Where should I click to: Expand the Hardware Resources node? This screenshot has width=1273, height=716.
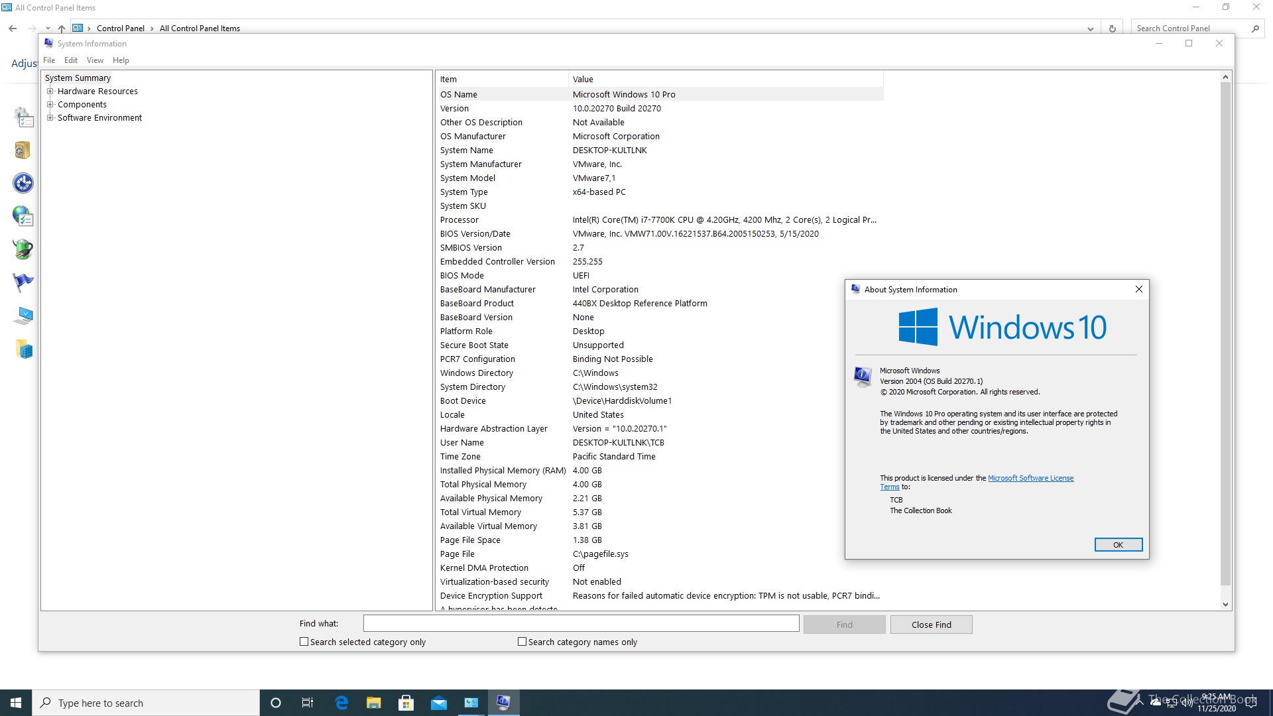50,91
